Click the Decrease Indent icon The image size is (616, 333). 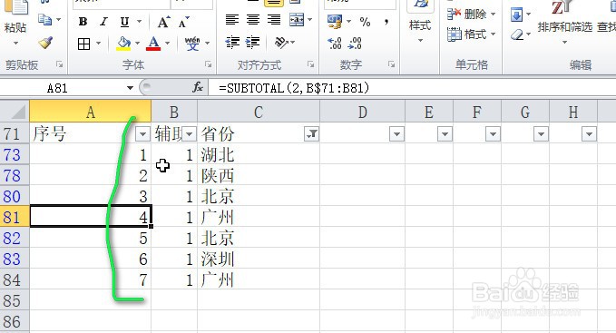click(x=232, y=42)
